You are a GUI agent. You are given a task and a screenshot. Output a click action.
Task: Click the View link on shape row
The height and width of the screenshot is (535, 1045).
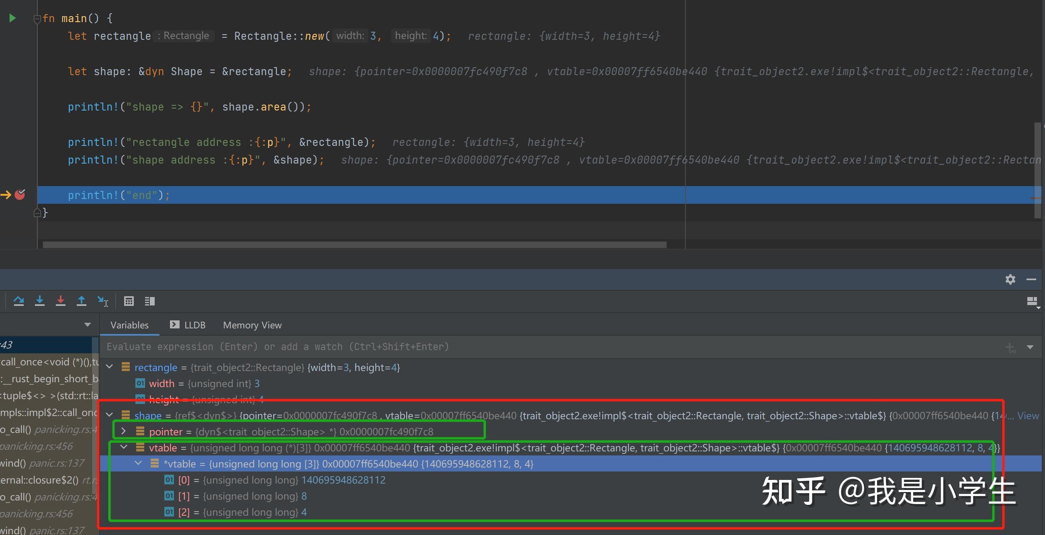pos(1028,415)
